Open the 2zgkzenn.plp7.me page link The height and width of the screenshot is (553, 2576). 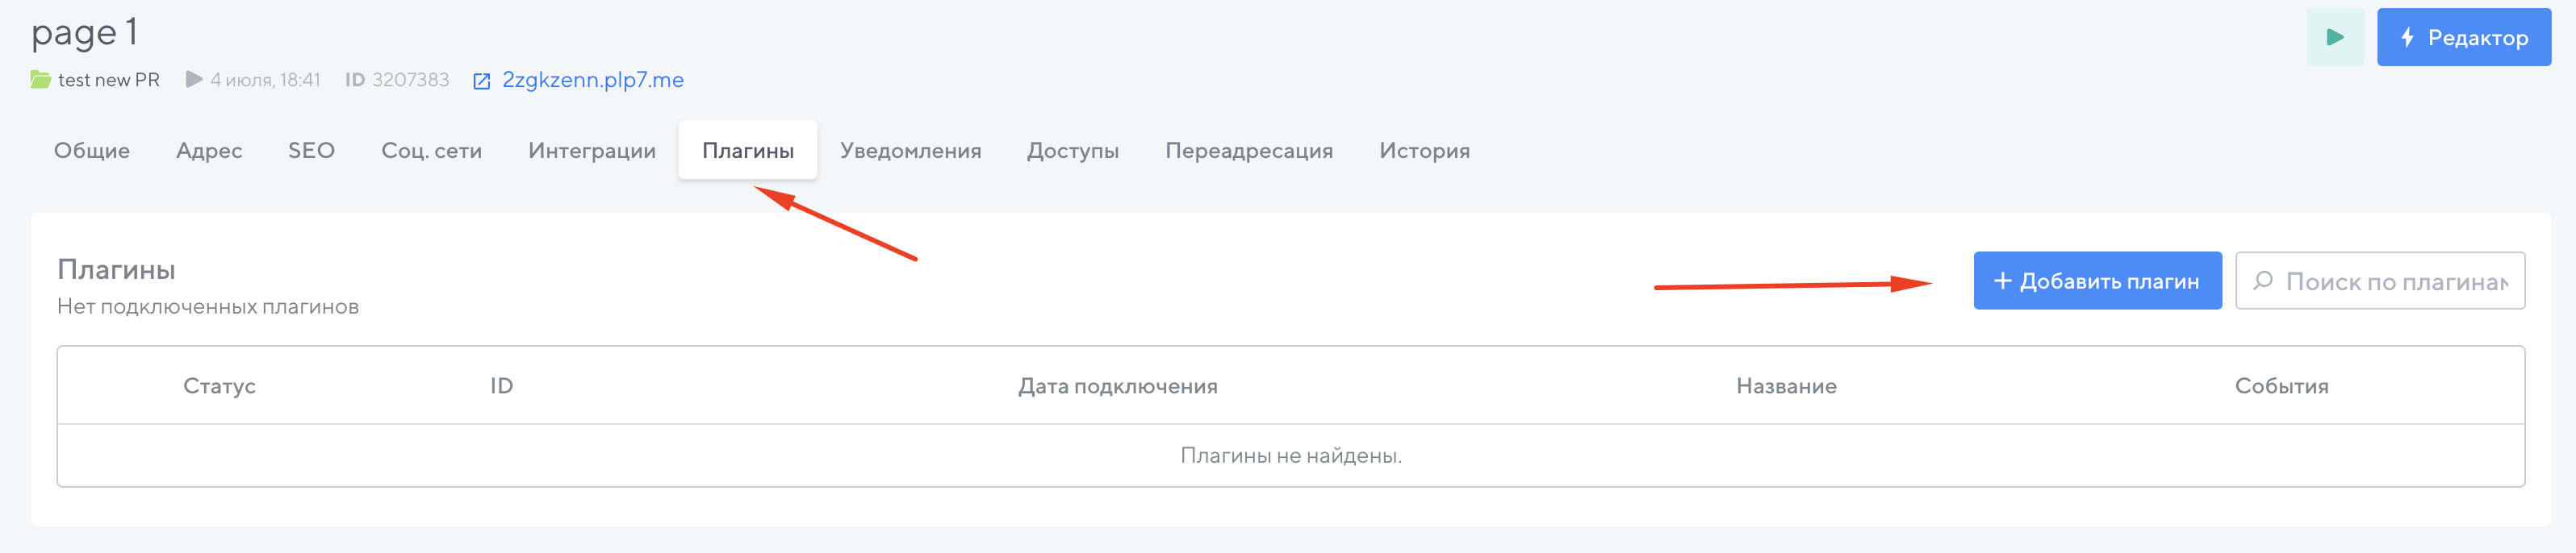click(x=593, y=80)
